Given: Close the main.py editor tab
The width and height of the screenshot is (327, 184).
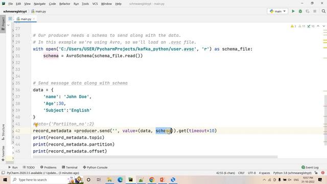Looking at the screenshot, I should coord(34,19).
